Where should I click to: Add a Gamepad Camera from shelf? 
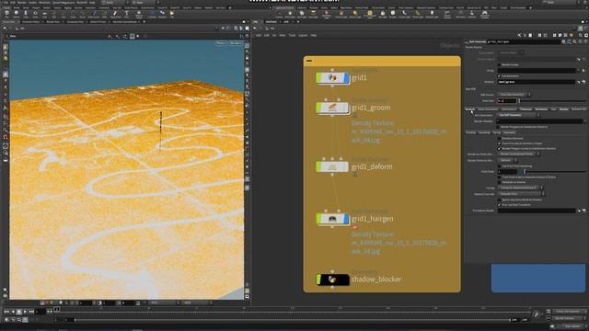485,14
